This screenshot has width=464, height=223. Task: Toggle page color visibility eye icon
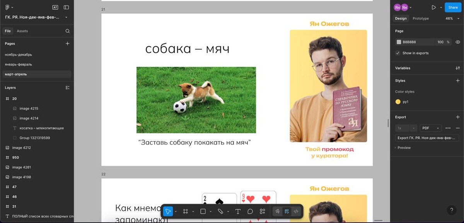[458, 42]
